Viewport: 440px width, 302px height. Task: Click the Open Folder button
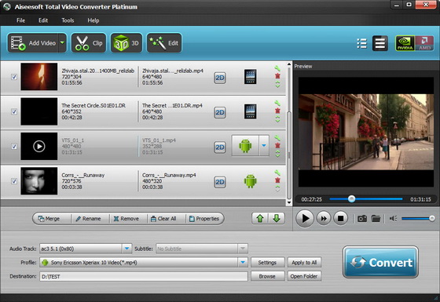(304, 276)
